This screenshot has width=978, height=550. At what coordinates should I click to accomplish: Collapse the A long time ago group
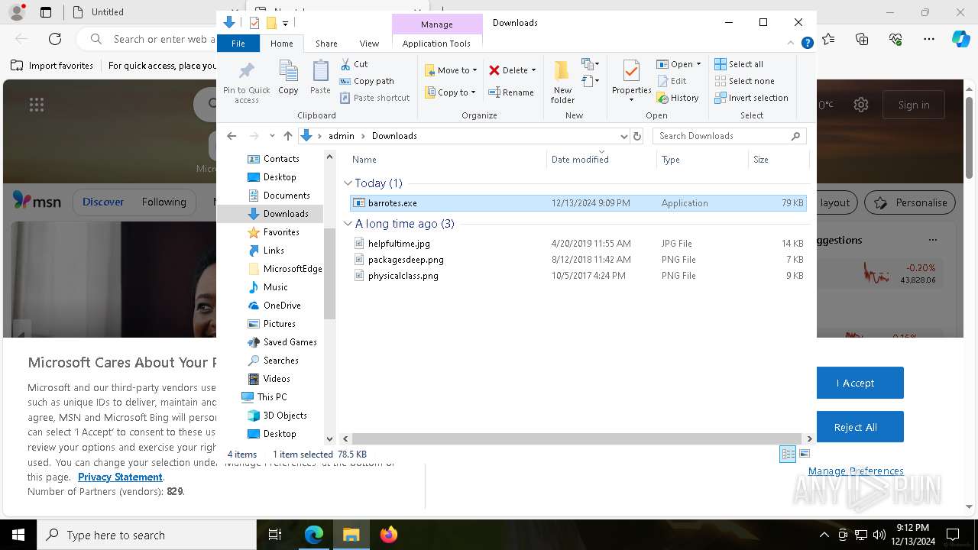coord(348,224)
